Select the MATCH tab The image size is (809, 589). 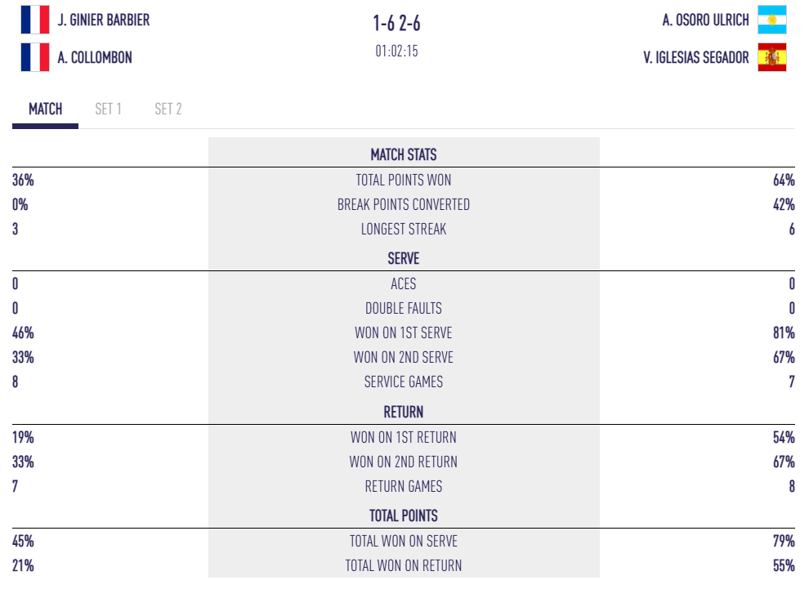[x=44, y=109]
